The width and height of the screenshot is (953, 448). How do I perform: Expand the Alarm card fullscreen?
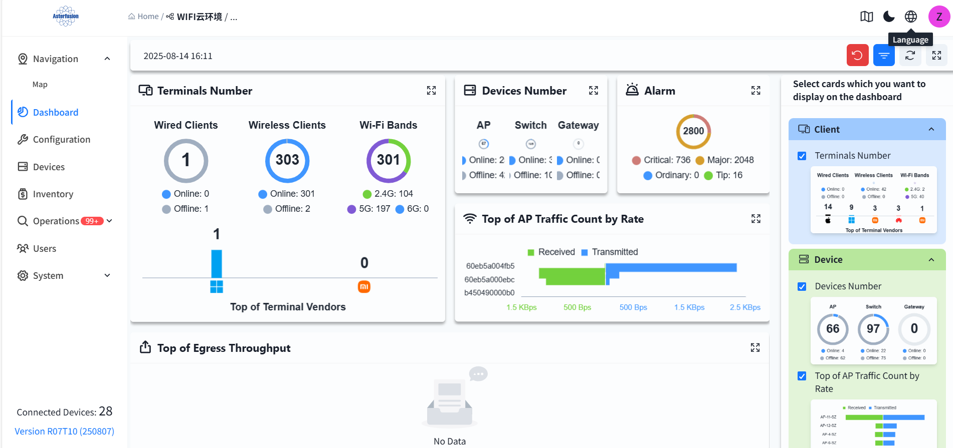point(756,91)
